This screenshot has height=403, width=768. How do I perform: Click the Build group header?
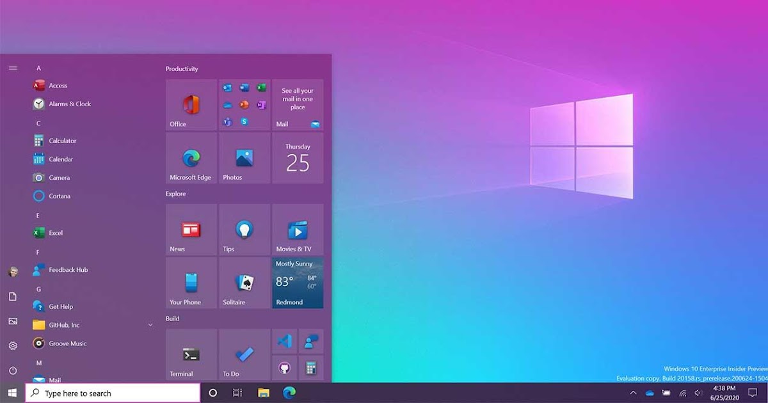pos(172,319)
